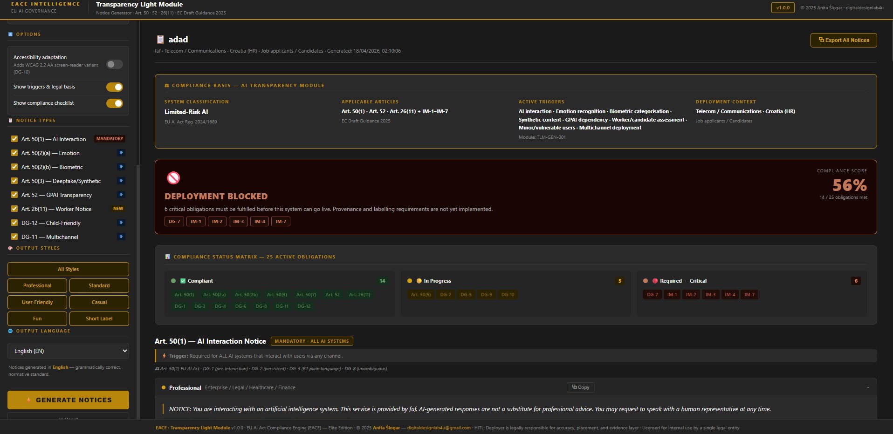Screen dimensions: 893x434
Task: Switch to the Fun output style
Action: point(37,319)
